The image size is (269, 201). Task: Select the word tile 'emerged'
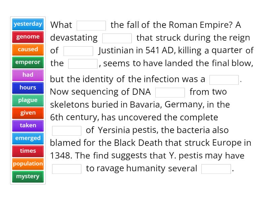[x=28, y=138]
